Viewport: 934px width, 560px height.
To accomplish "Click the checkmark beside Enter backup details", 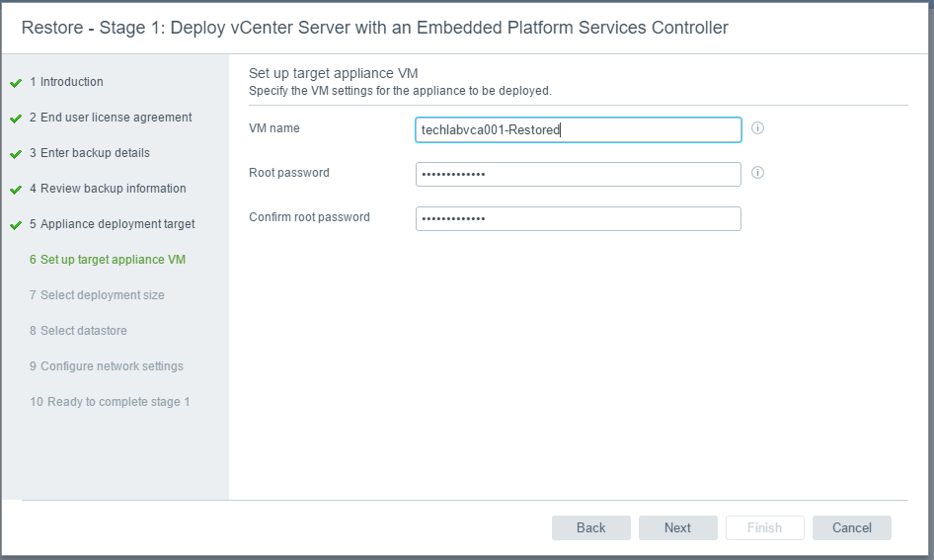I will [x=16, y=154].
